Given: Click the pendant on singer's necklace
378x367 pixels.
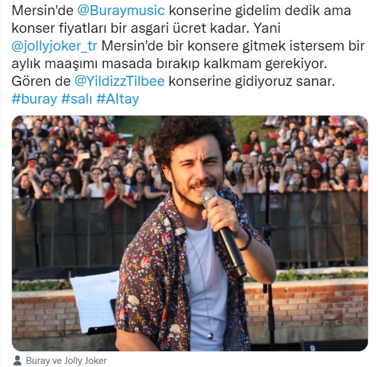Looking at the screenshot, I should pos(211,335).
